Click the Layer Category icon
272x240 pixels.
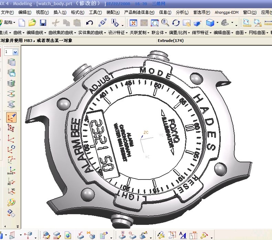tap(11, 83)
